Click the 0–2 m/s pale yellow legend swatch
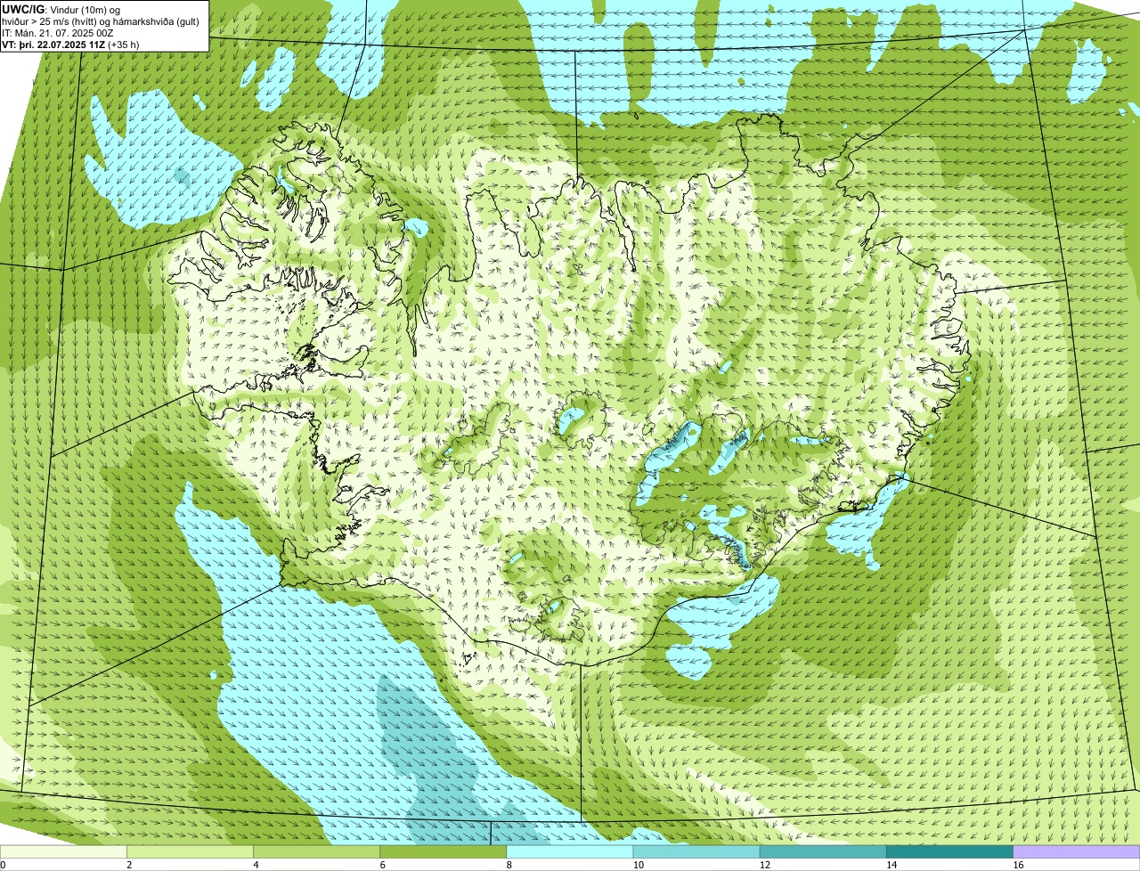 pos(63,851)
